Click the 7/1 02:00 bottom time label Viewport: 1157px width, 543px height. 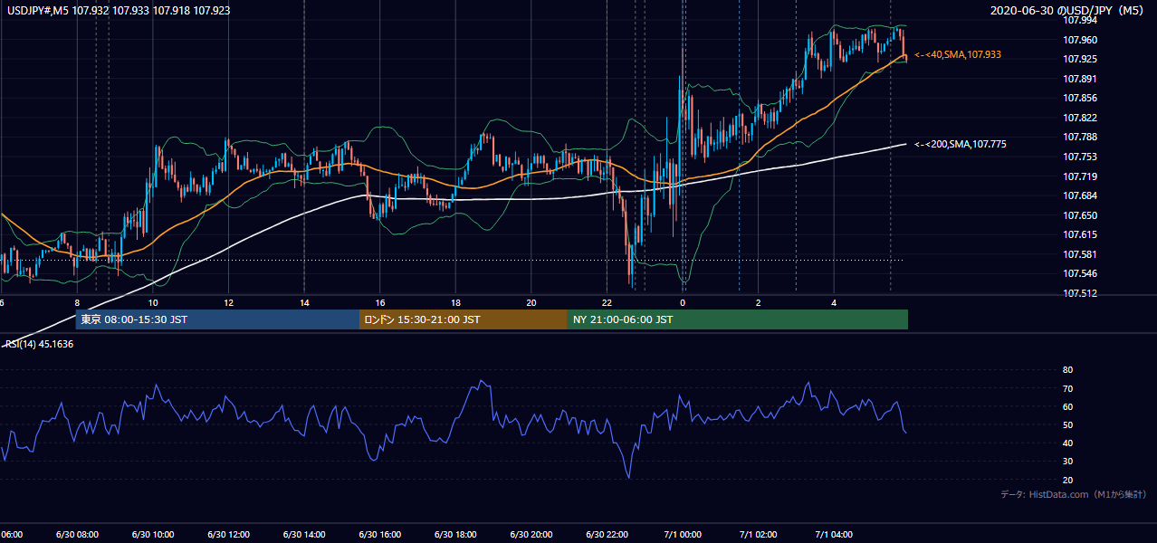pos(759,535)
